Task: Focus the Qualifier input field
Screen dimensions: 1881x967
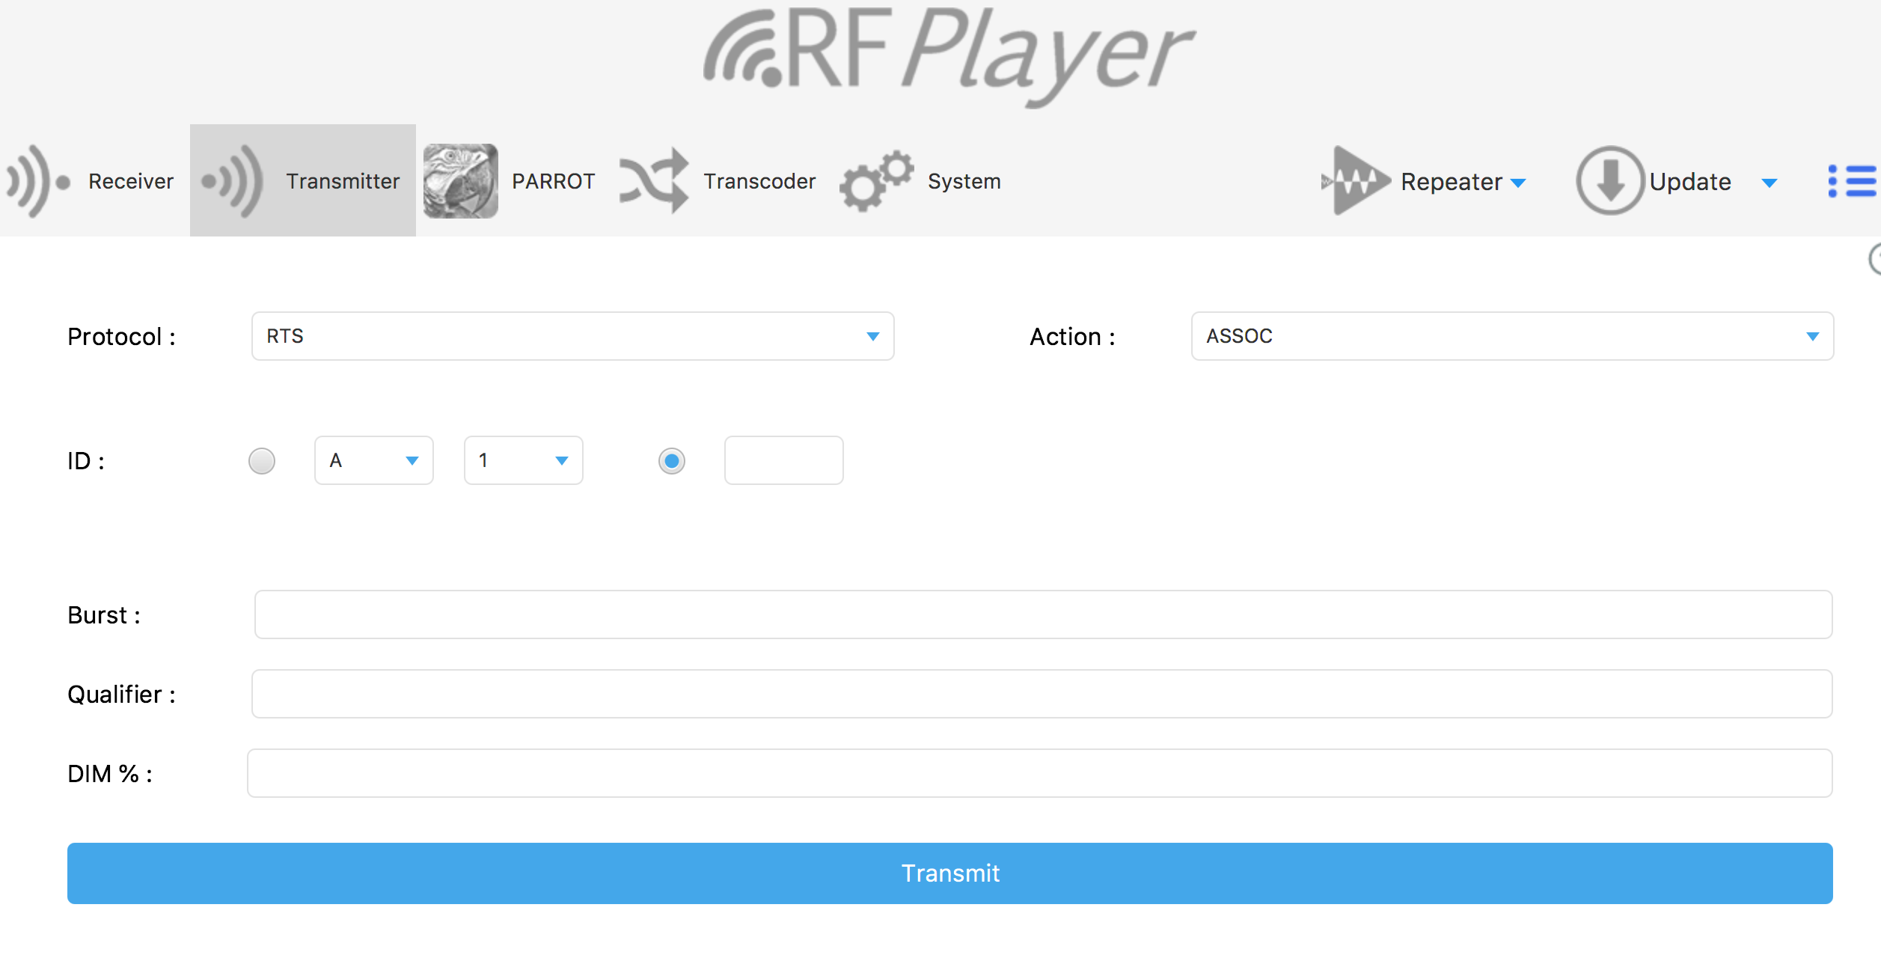Action: pyautogui.click(x=1042, y=694)
